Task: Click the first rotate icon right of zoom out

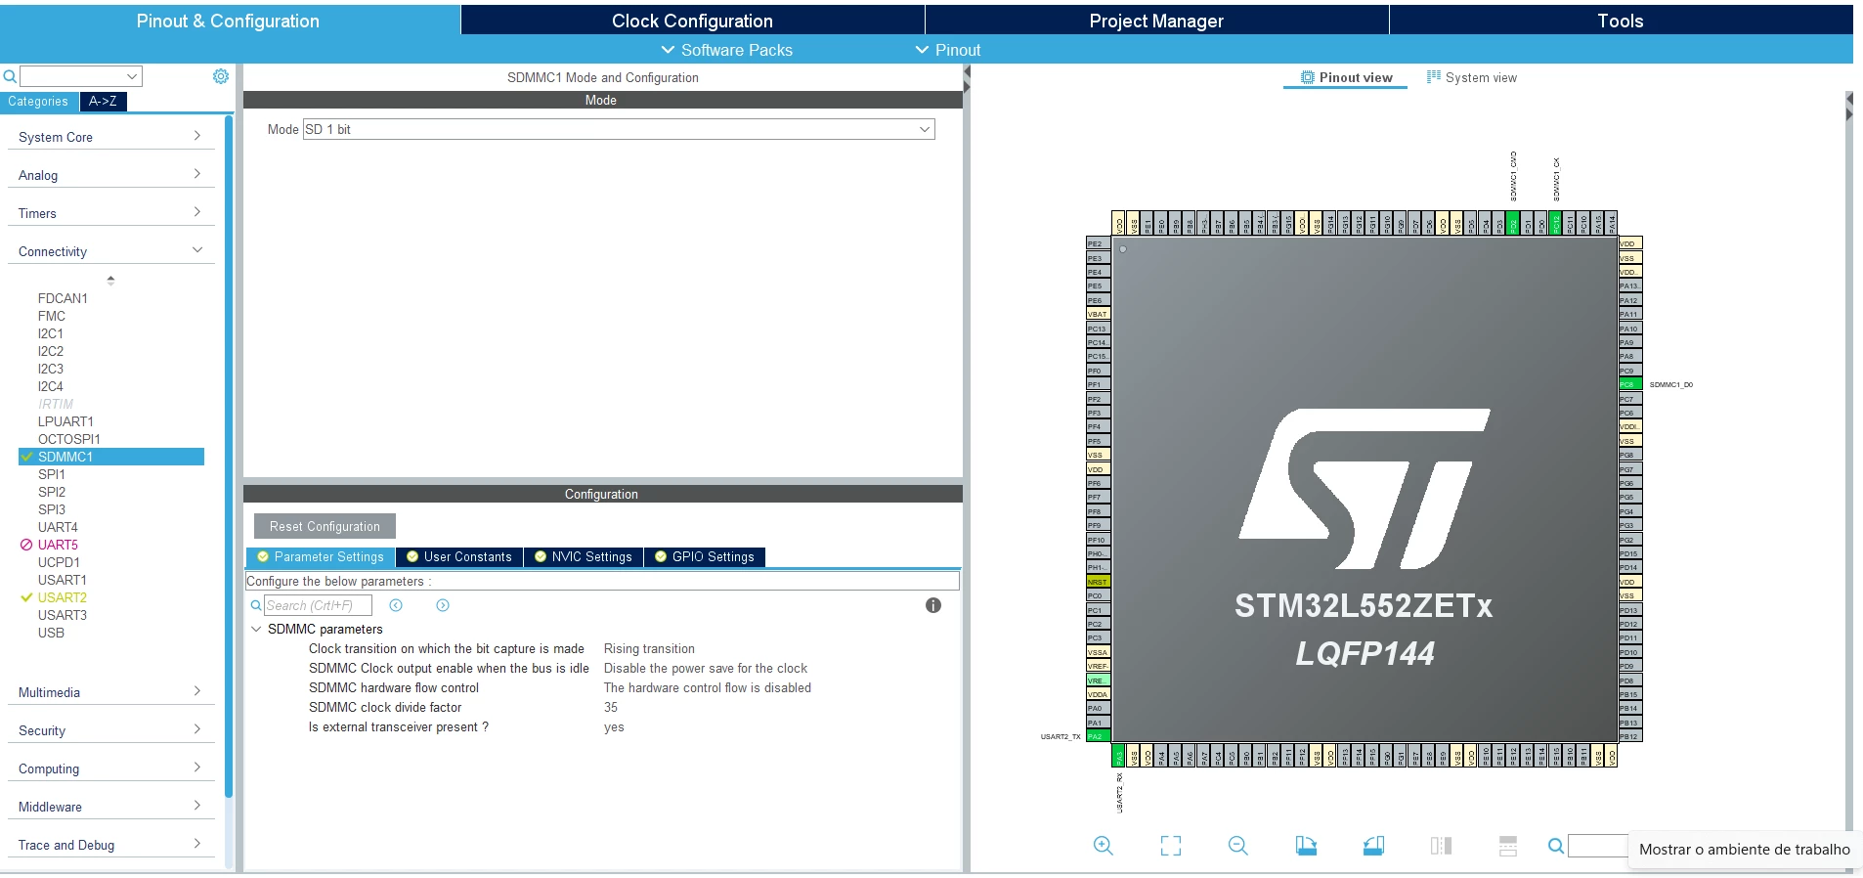Action: [1306, 846]
